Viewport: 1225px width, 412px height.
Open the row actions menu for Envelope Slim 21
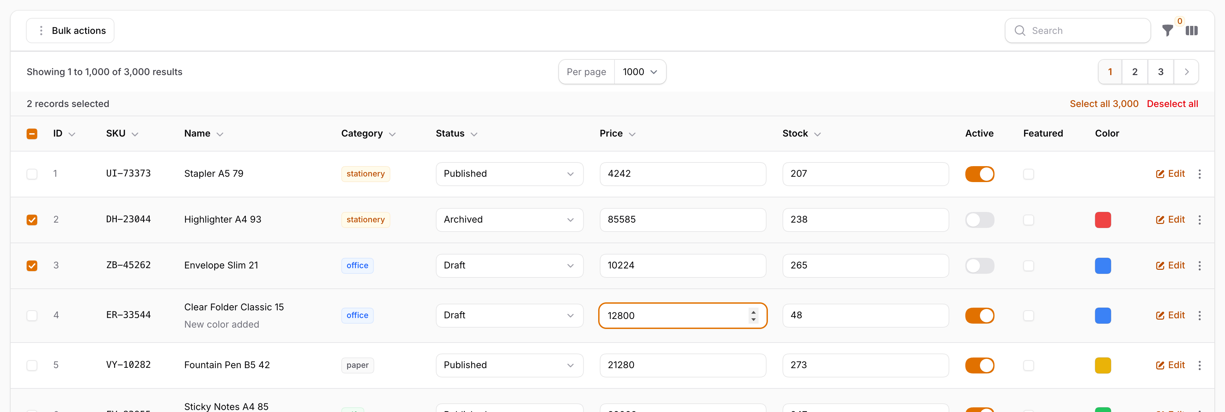tap(1199, 266)
